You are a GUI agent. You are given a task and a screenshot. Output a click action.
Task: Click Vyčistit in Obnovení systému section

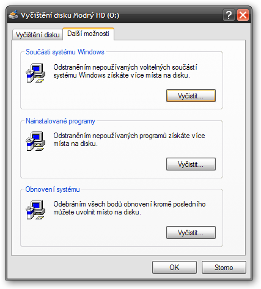point(191,232)
